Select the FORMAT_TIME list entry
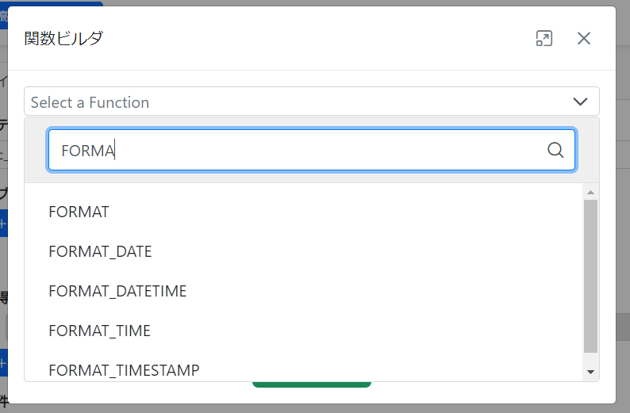Image resolution: width=630 pixels, height=413 pixels. pyautogui.click(x=99, y=331)
